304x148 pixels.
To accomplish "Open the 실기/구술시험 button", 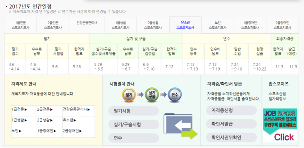I will pos(134,124).
